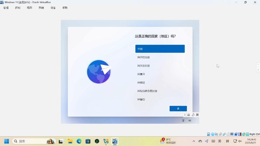Click the 拼 pinyin IME tray indicator

click(x=228, y=141)
